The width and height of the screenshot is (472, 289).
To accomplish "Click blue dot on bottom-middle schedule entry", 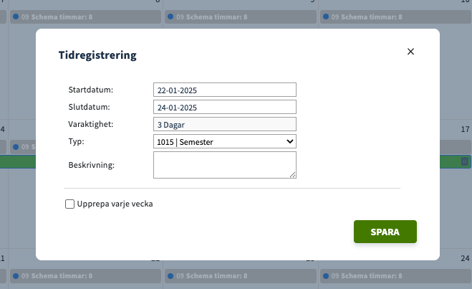I will click(x=170, y=275).
